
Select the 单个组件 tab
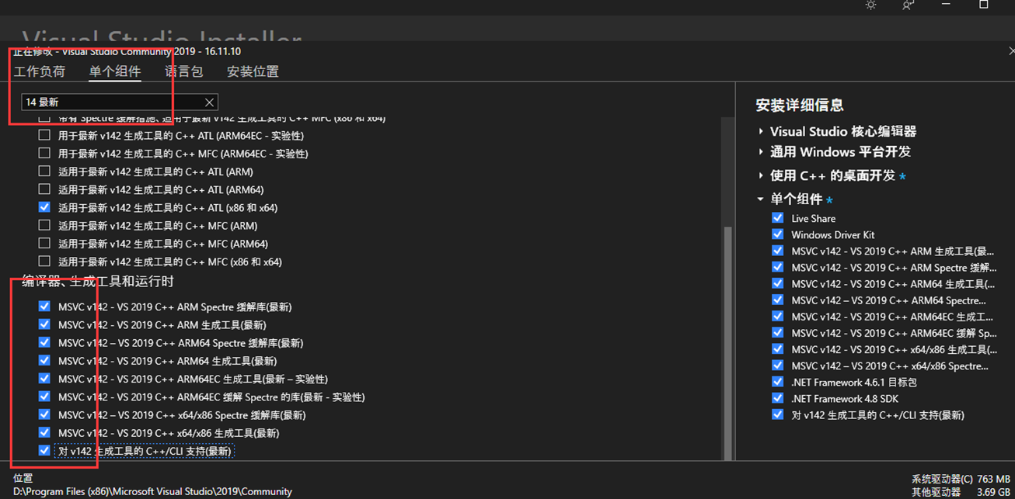115,71
